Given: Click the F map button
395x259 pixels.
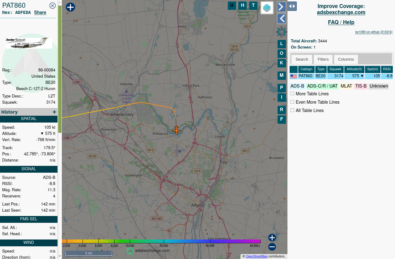Looking at the screenshot, I should 282,119.
